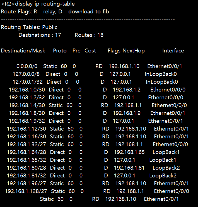Screen dimensions: 198x207
Task: Click the 'Cost' column header
Action: [x=90, y=51]
